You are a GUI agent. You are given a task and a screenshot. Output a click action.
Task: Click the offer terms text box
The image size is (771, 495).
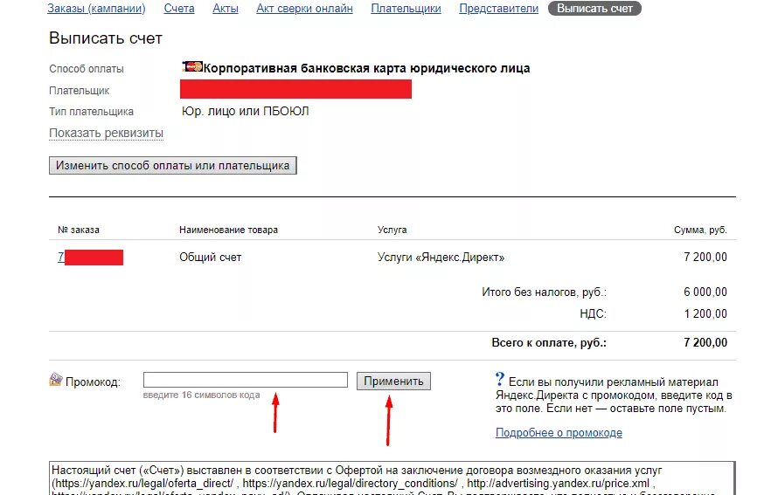click(x=392, y=478)
